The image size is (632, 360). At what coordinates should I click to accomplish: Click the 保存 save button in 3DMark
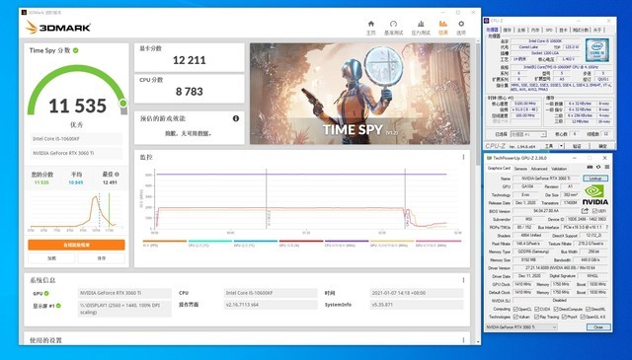pyautogui.click(x=101, y=258)
